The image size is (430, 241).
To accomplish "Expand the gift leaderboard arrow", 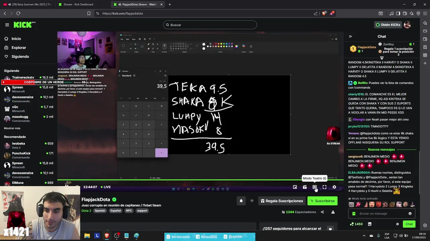I will (382, 58).
